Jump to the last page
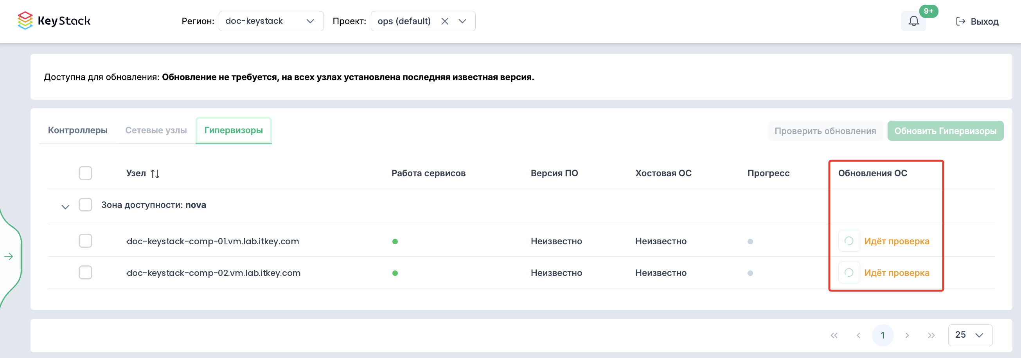The width and height of the screenshot is (1021, 358). pyautogui.click(x=931, y=335)
